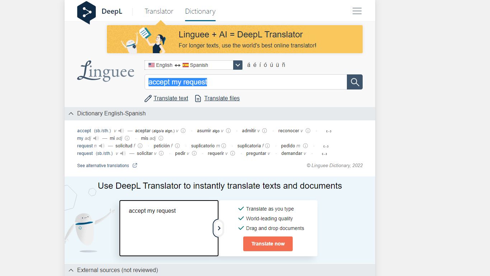Click the Translate files link
Viewport: 490px width, 276px height.
pyautogui.click(x=222, y=98)
